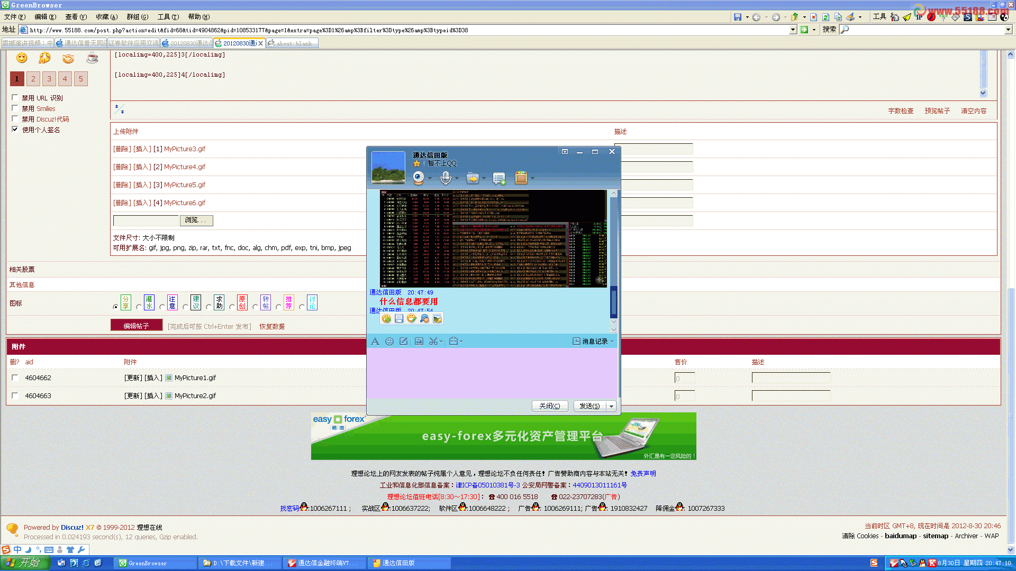Refresh the page with the green refresh icon
Screen dimensions: 1016x571
825,17
